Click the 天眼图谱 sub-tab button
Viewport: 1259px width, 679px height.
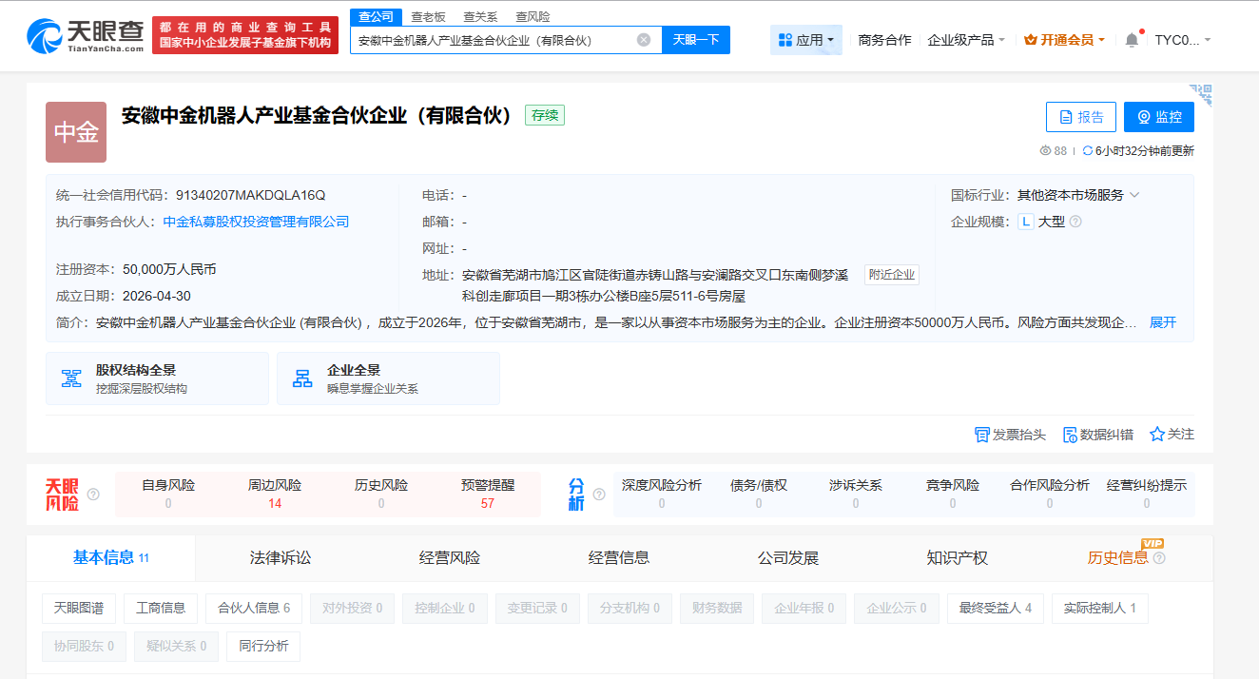pos(78,609)
